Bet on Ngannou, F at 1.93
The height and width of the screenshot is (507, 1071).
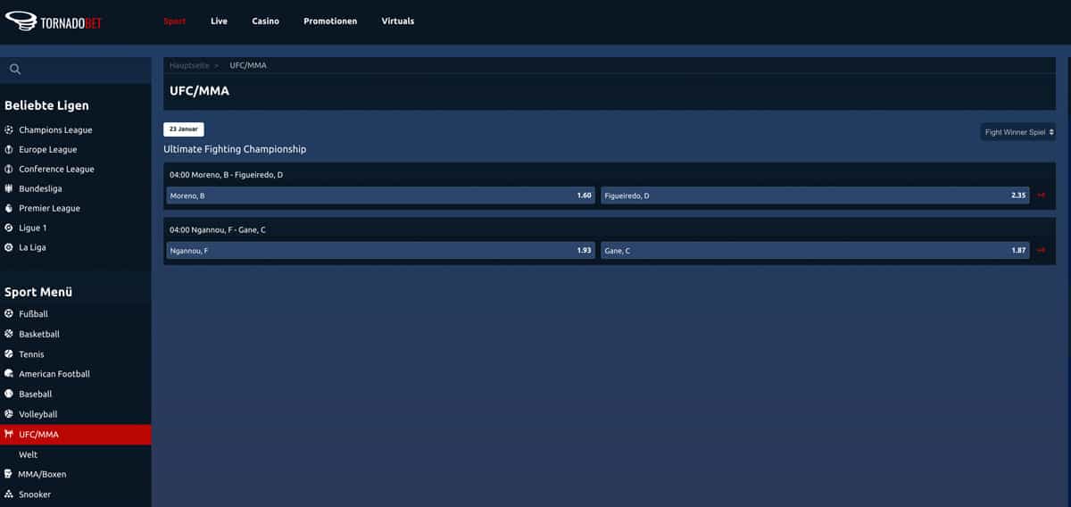380,251
